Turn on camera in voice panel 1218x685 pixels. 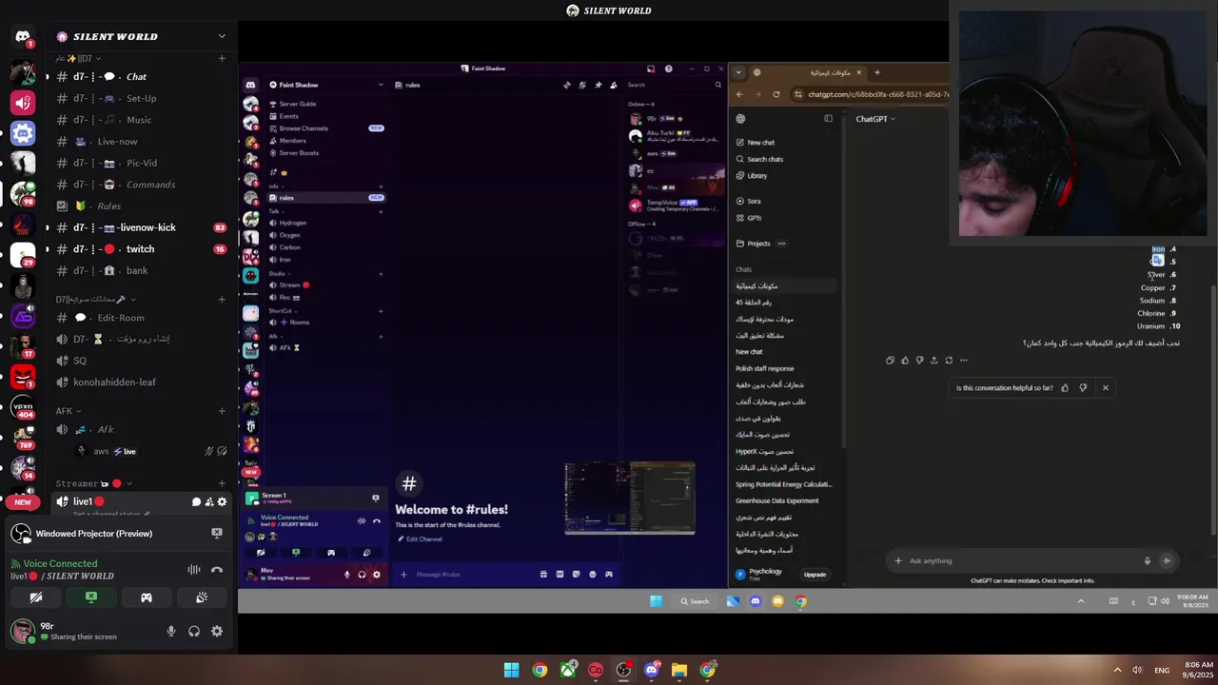(36, 597)
